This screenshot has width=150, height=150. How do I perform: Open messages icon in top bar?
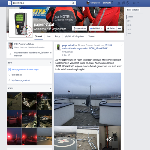(123, 3)
